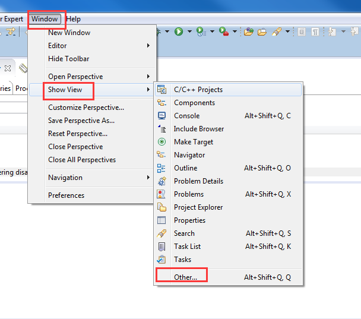Select Outline view entry
Viewport: 361px width, 319px height.
[228, 168]
